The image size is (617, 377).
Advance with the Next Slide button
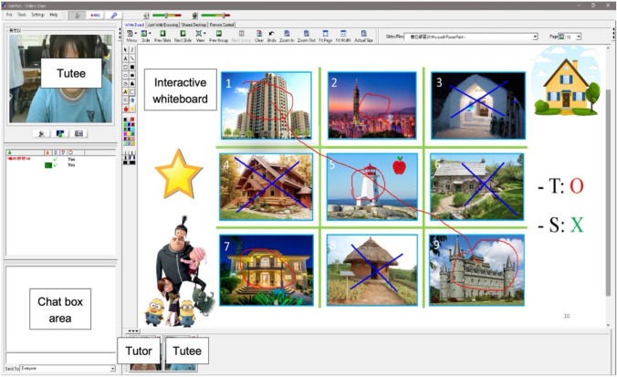coord(183,37)
